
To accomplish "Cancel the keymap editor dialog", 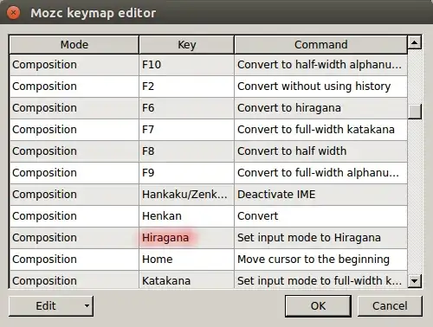I will pos(390,306).
